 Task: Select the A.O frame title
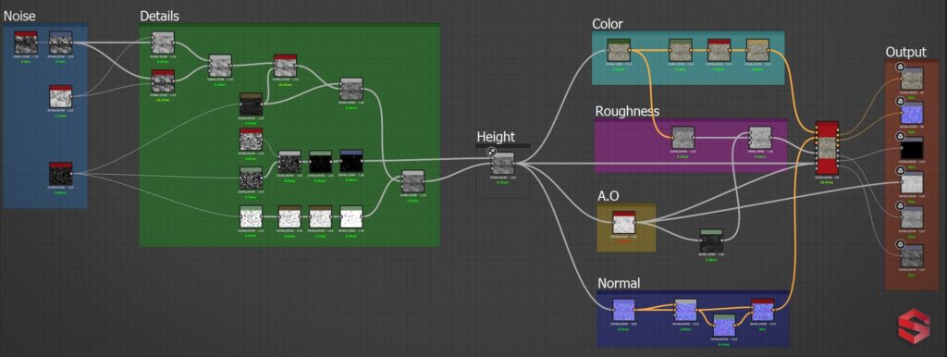point(609,196)
